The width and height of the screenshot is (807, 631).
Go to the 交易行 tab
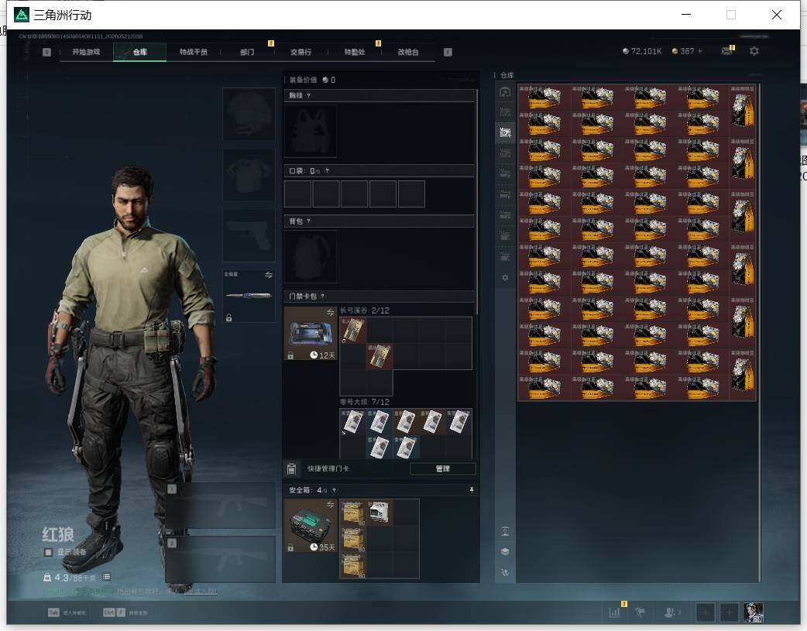pos(300,52)
